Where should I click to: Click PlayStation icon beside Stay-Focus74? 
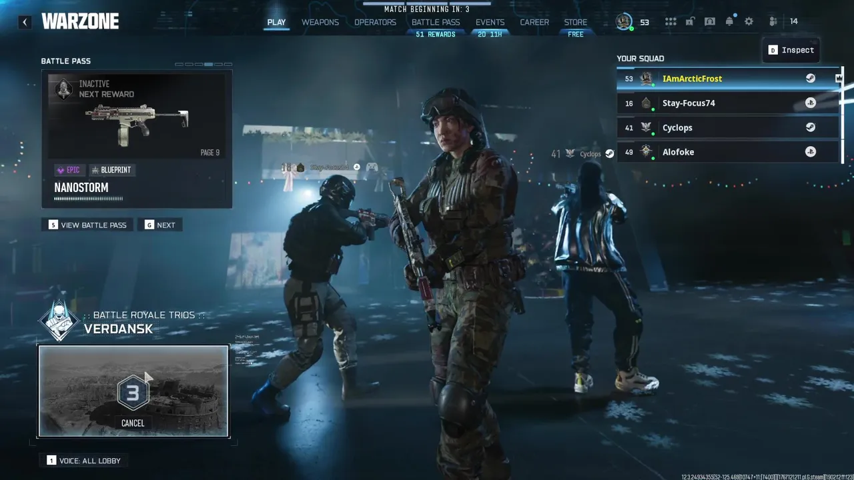[x=810, y=103]
